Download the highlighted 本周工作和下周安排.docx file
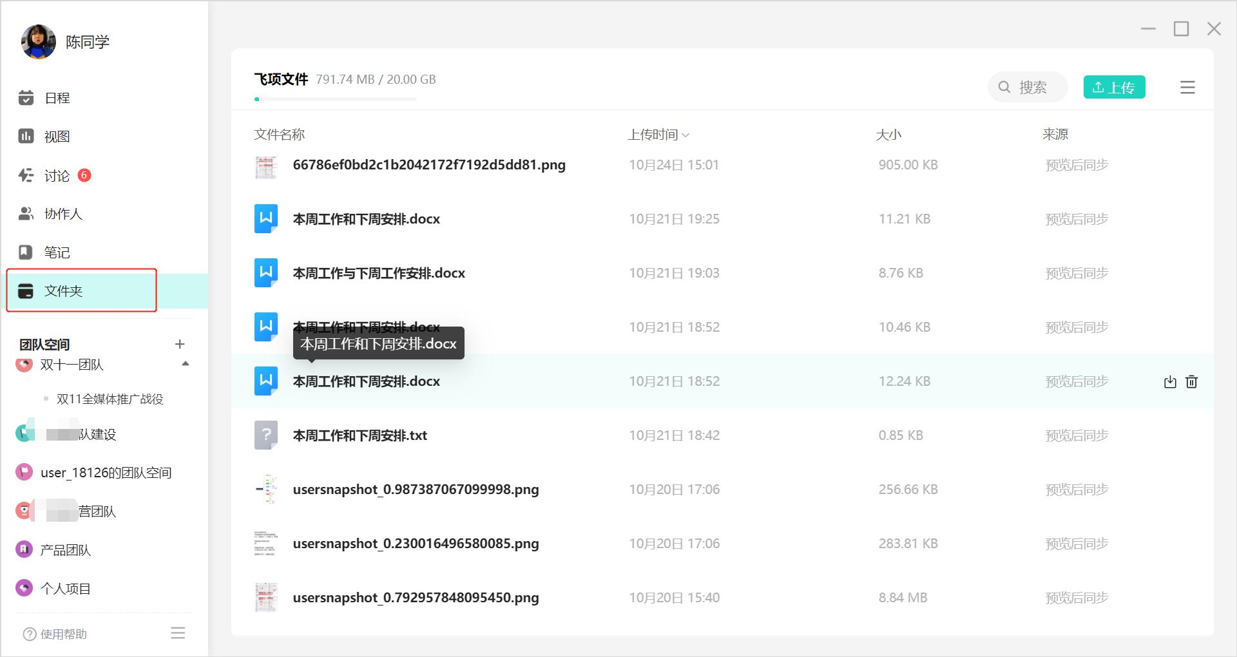1237x657 pixels. tap(1170, 381)
